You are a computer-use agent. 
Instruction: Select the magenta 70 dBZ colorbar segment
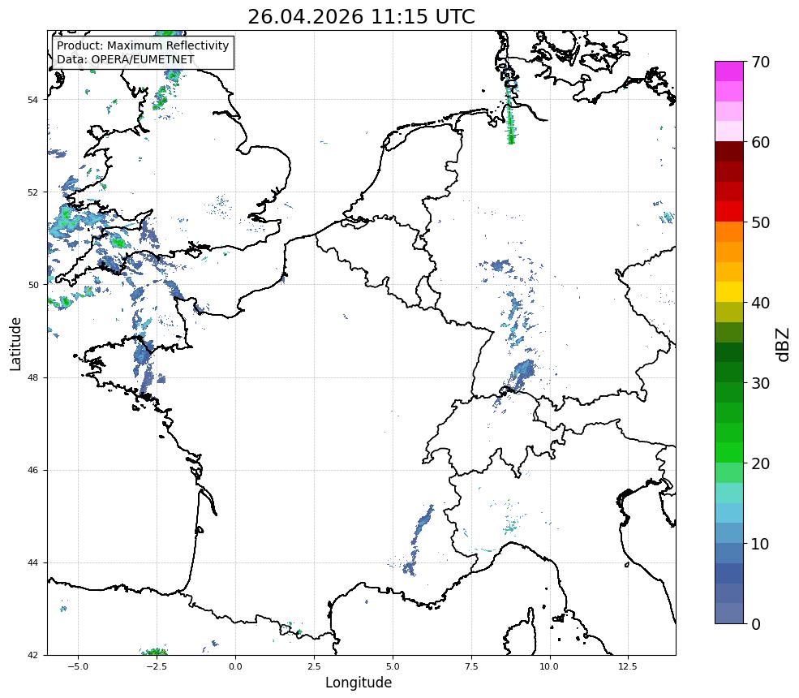(728, 71)
